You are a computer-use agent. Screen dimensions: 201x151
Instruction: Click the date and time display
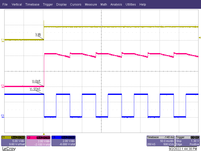tap(182, 149)
